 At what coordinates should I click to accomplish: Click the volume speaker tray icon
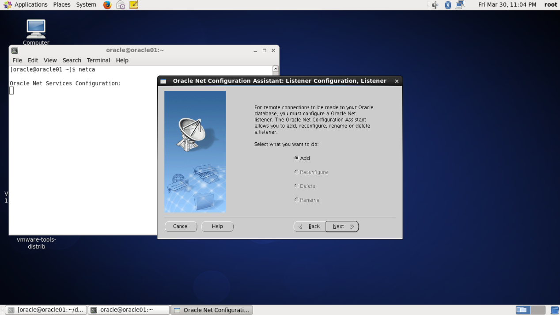point(435,5)
